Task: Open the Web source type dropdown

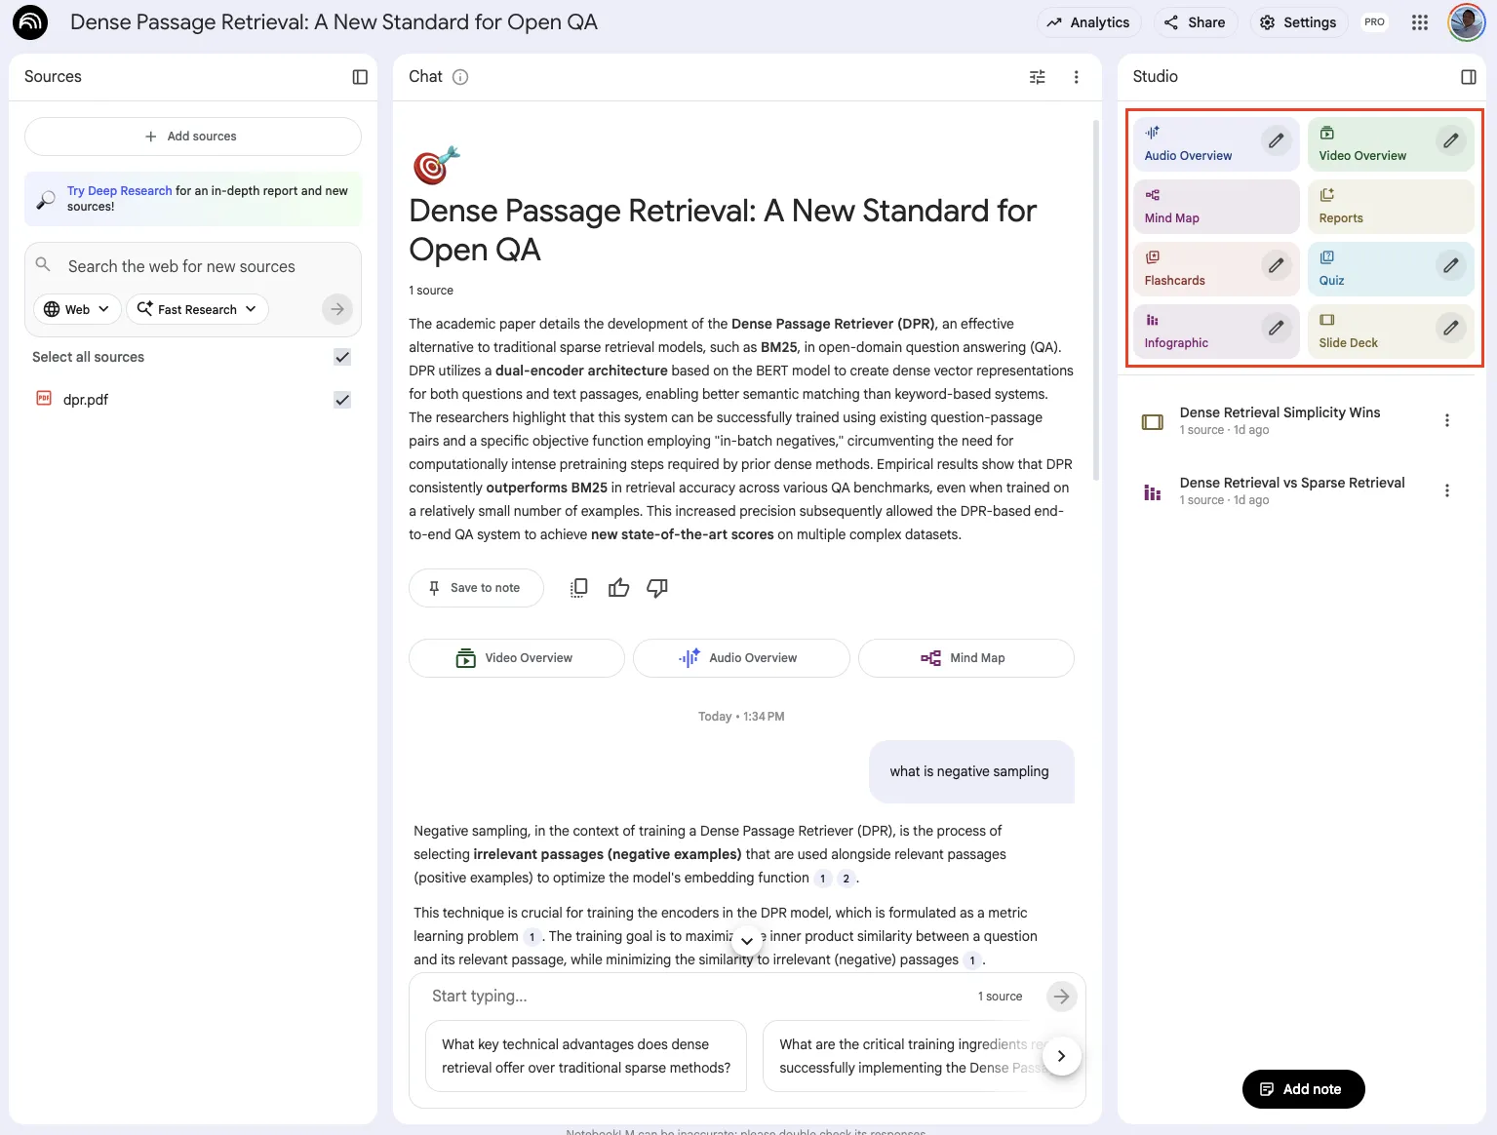Action: coord(76,309)
